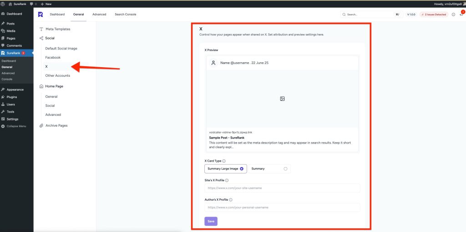This screenshot has height=232, width=466.
Task: Open Archive Pages settings
Action: pyautogui.click(x=54, y=125)
